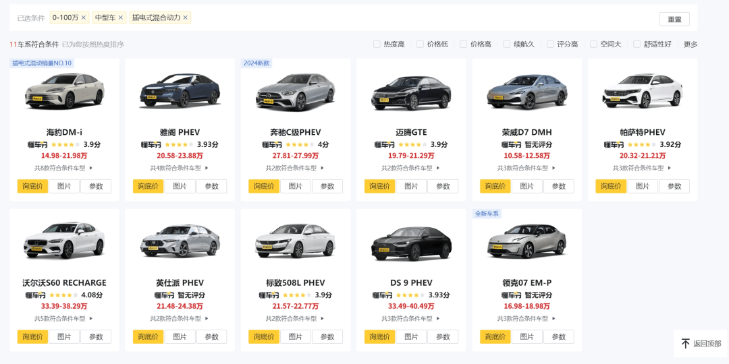
Task: Click the star rating of 迈腾GTE
Action: point(412,144)
